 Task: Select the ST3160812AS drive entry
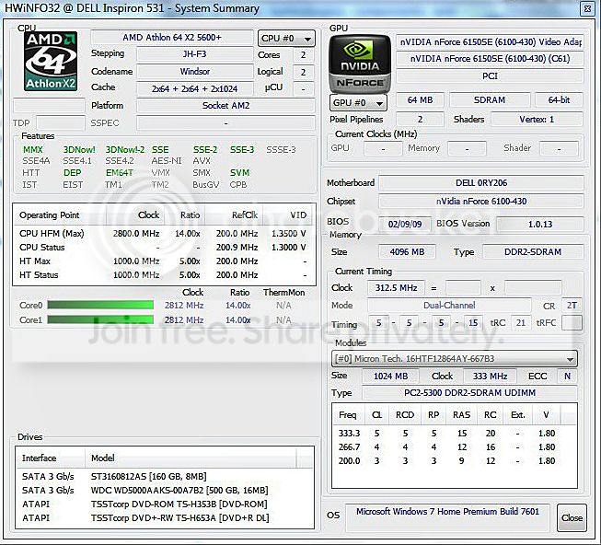164,476
